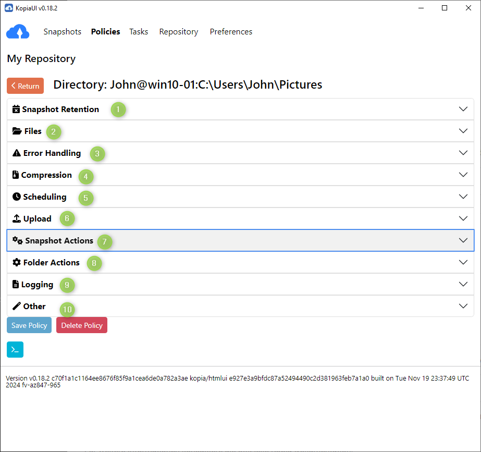Expand the Upload section chevron
Image resolution: width=481 pixels, height=452 pixels.
click(463, 218)
